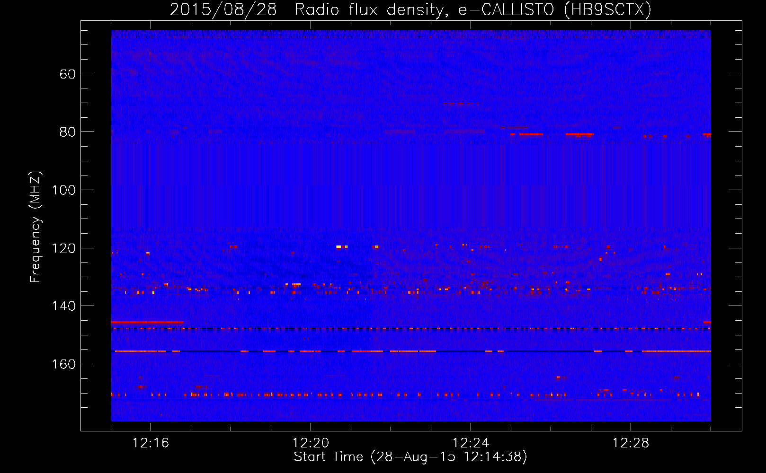766x473 pixels.
Task: Click the 12:20 time tick label
Action: [311, 443]
